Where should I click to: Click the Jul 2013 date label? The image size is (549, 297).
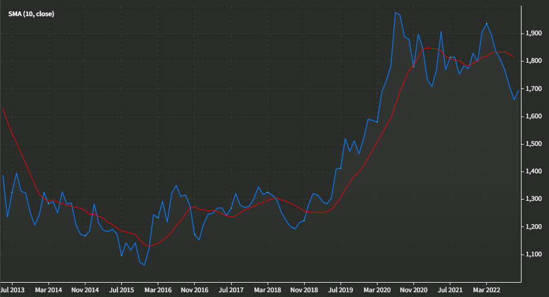click(13, 290)
